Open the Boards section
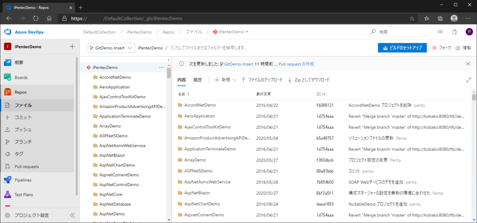The image size is (477, 223). coord(21,78)
